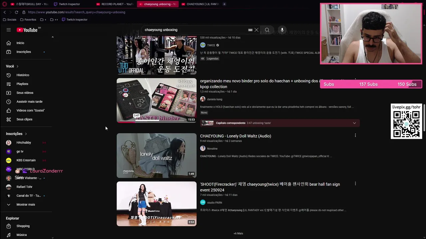
Task: Open the + bookmarks folder
Action: [43, 20]
